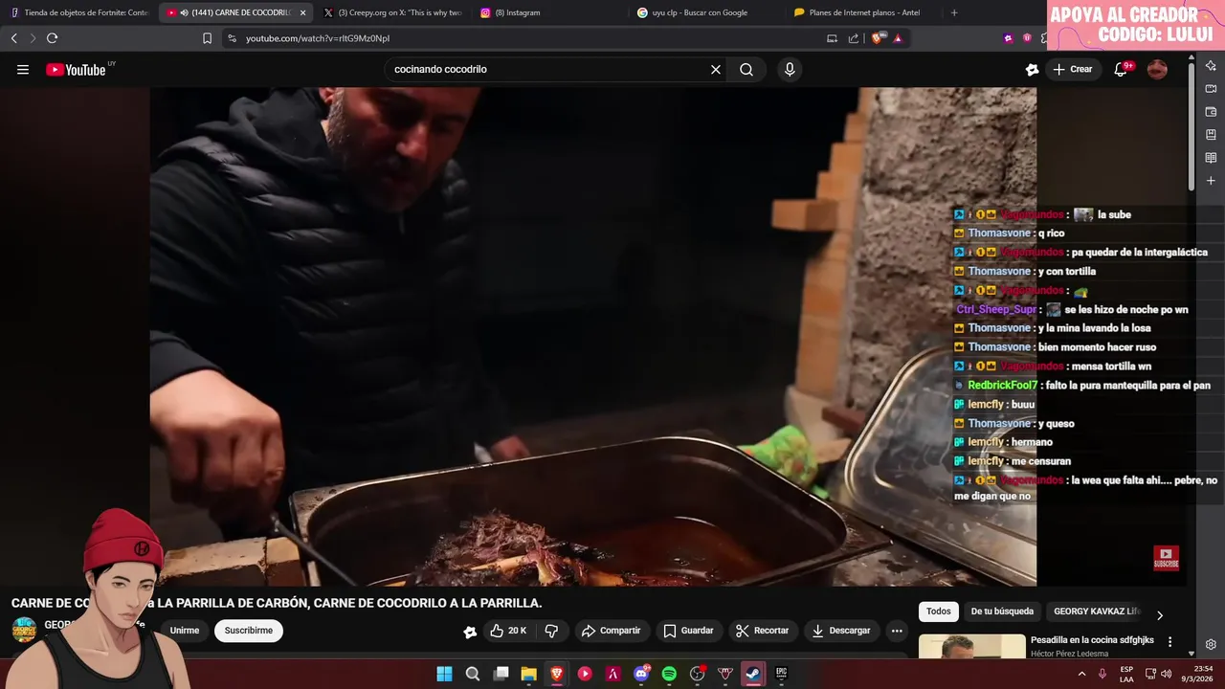Click the sparkle icon left of Crear

1032,69
